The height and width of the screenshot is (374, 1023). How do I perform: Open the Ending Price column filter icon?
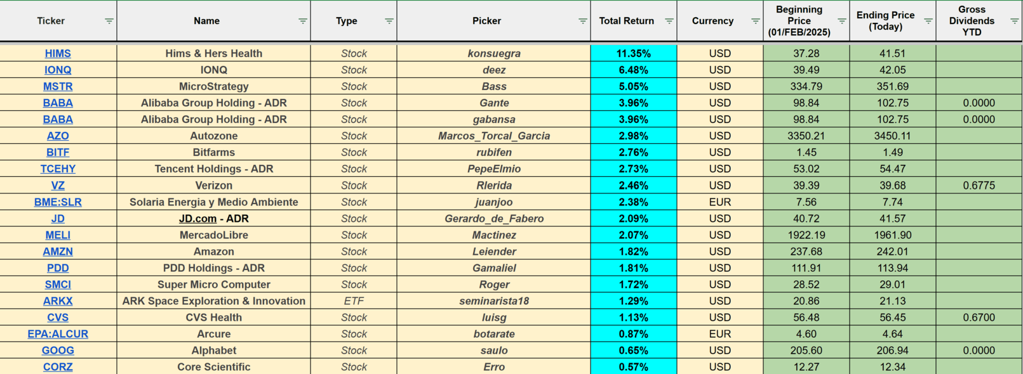pos(928,21)
